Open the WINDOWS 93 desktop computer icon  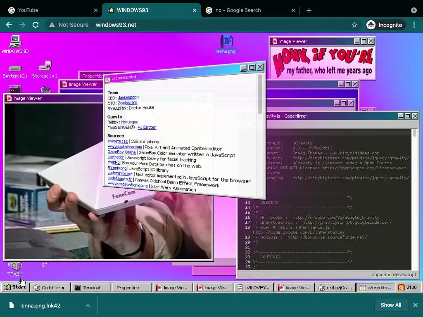(x=15, y=44)
